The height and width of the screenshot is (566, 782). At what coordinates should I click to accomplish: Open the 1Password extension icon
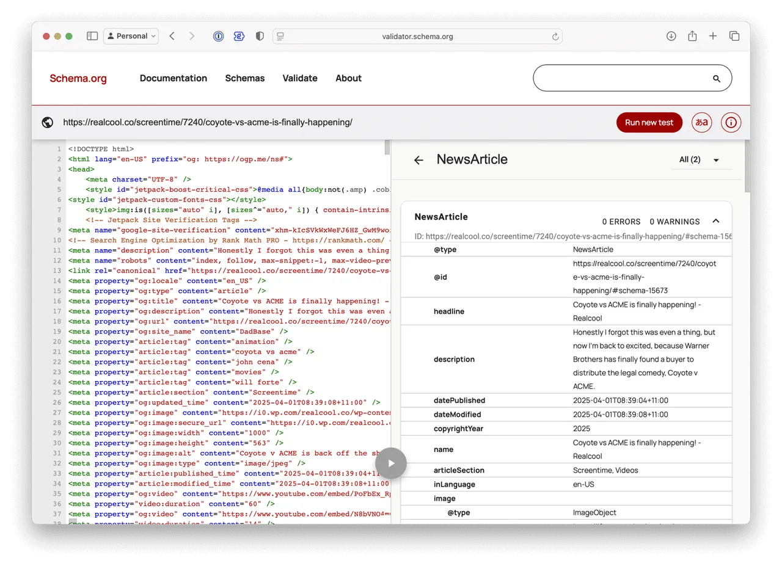point(219,36)
